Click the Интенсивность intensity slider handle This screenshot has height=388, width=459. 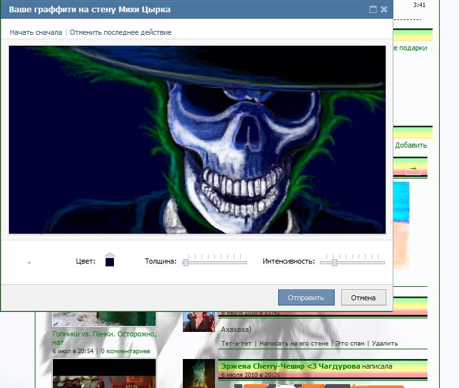click(x=334, y=262)
